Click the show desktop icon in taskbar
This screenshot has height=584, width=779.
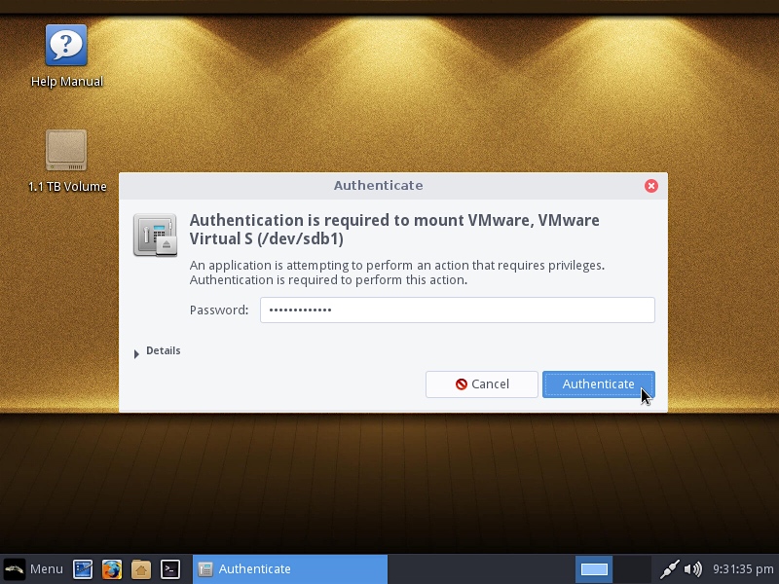83,569
